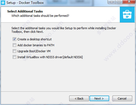Enable Add docker binaries to PATH

pyautogui.click(x=14, y=45)
